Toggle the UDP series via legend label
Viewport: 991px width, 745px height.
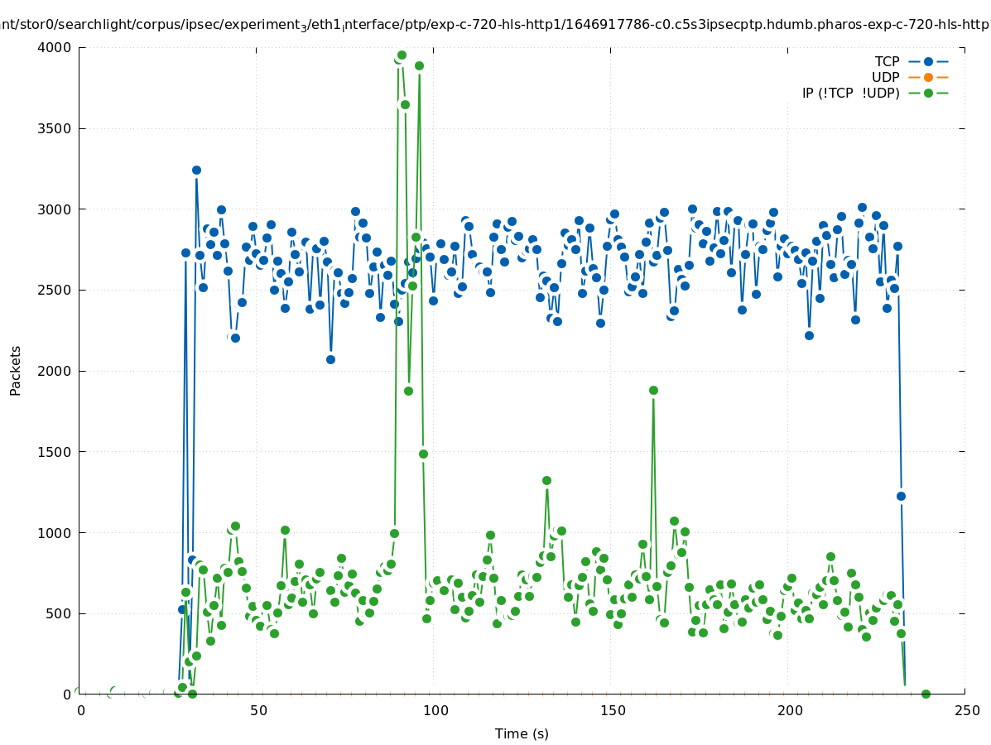[x=885, y=77]
